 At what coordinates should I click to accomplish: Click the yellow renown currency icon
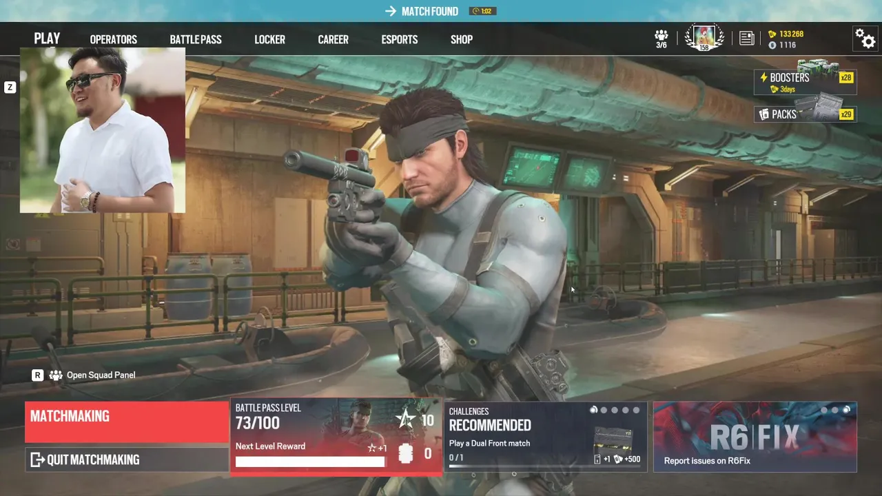[772, 34]
